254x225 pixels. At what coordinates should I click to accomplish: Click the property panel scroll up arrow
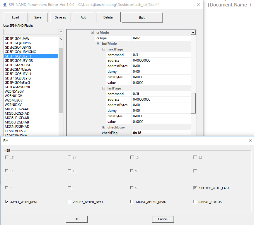[x=193, y=33]
